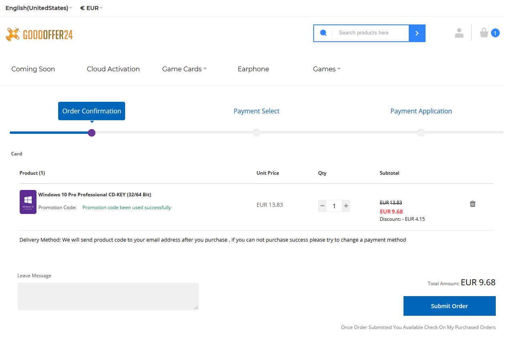The image size is (505, 339).
Task: Open the Windows 10 Pro Professional CD-KEY link
Action: (x=95, y=195)
